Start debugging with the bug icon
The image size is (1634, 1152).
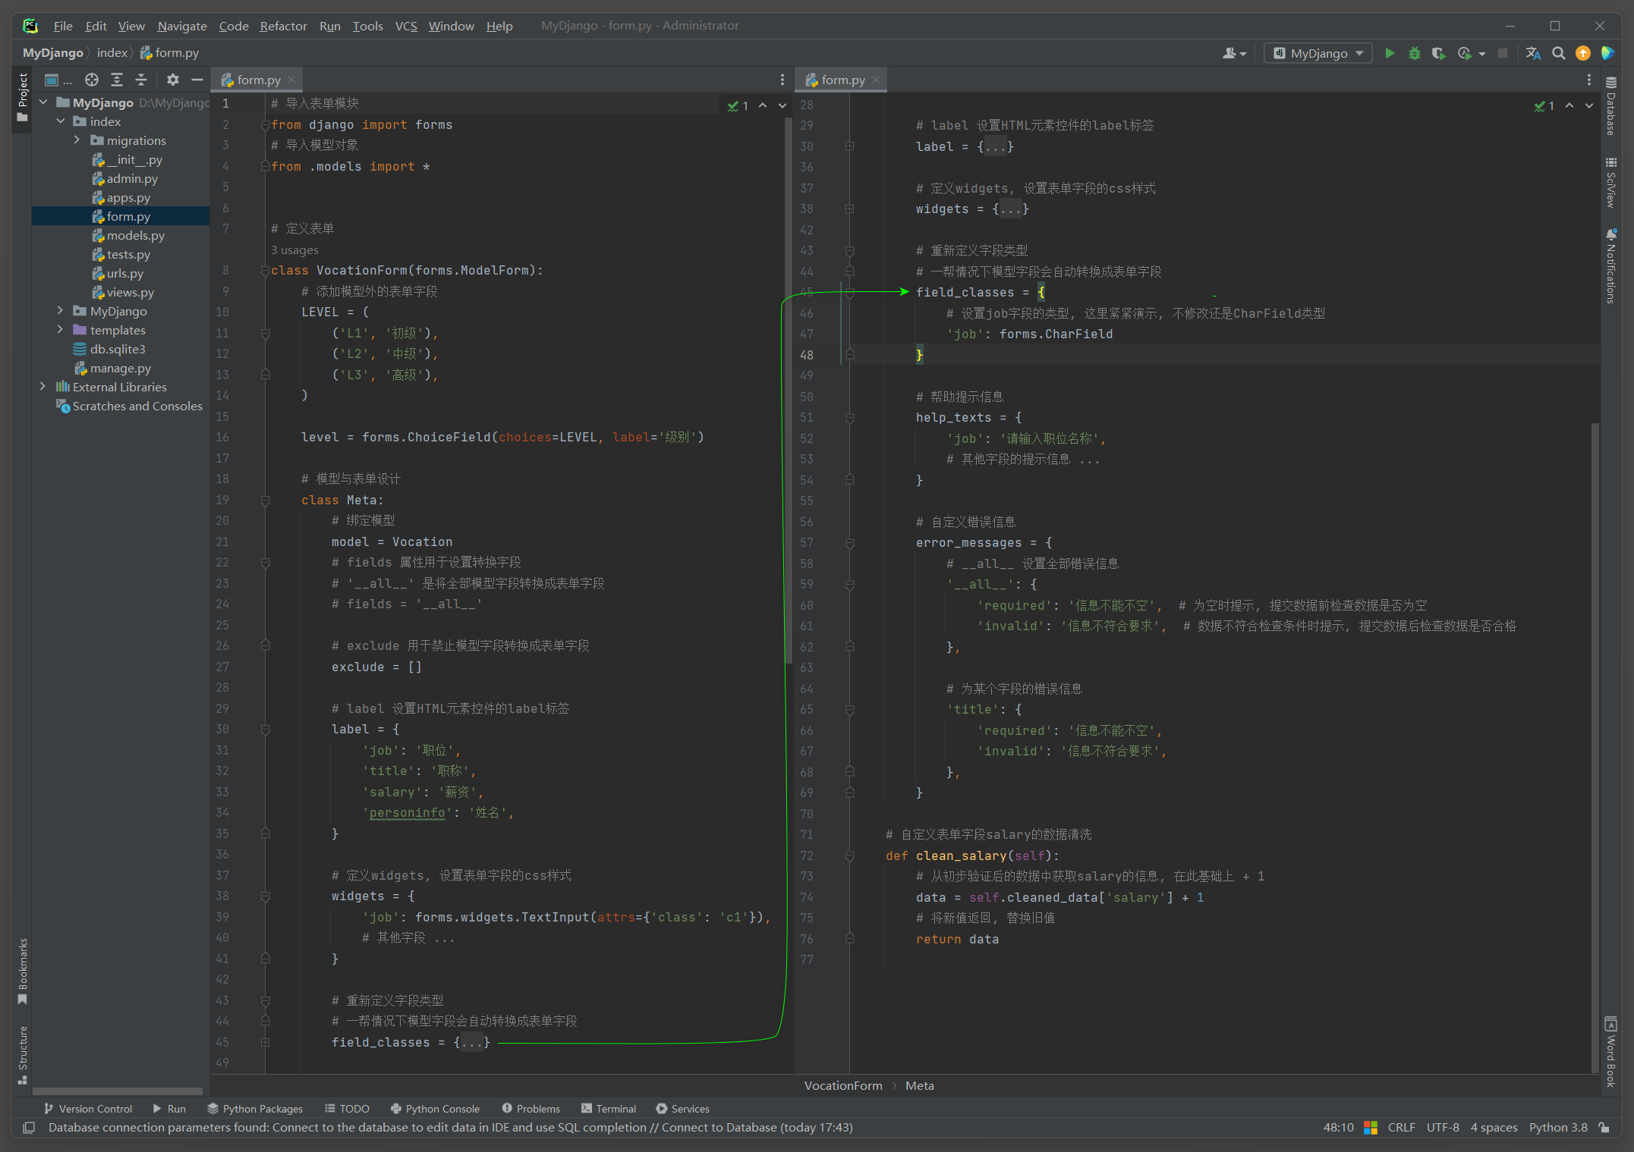tap(1414, 53)
